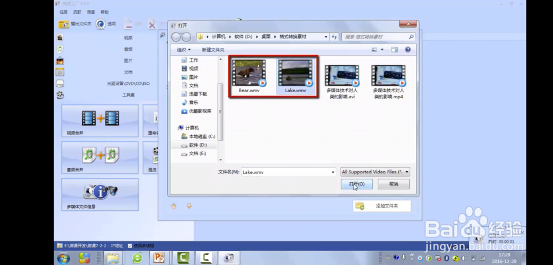The height and width of the screenshot is (265, 553).
Task: Expand the view options dropdown arrow
Action: pos(382,50)
